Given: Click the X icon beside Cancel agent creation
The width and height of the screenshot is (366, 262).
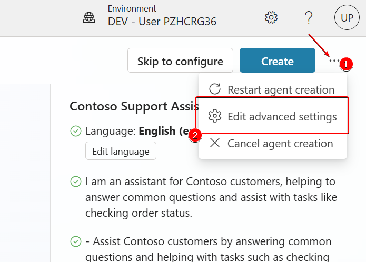Looking at the screenshot, I should (215, 143).
